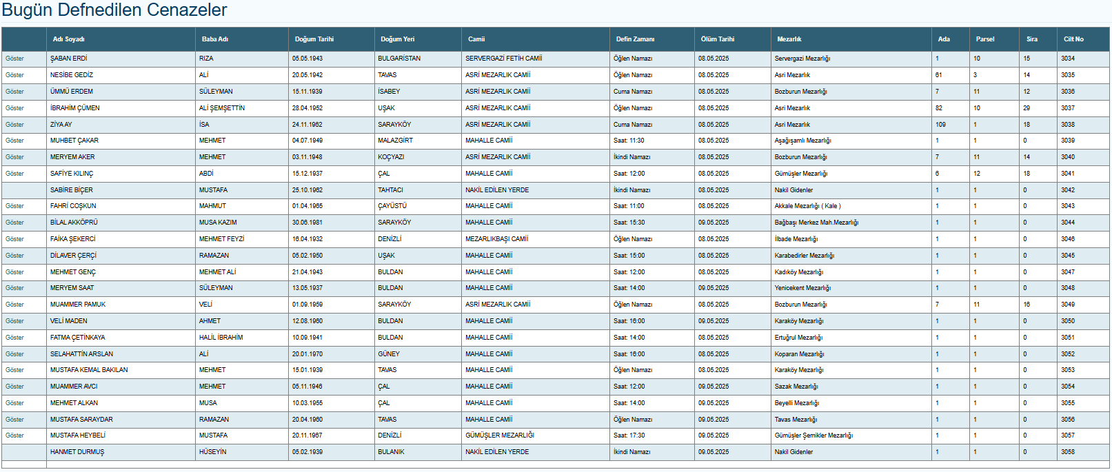Click the Bugün Defnedilen Cenazeler heading
Image resolution: width=1112 pixels, height=472 pixels.
click(114, 10)
